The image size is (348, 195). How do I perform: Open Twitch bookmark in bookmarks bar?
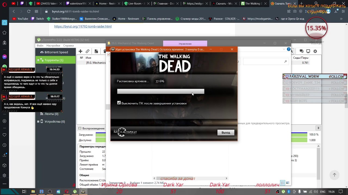[x=38, y=19]
